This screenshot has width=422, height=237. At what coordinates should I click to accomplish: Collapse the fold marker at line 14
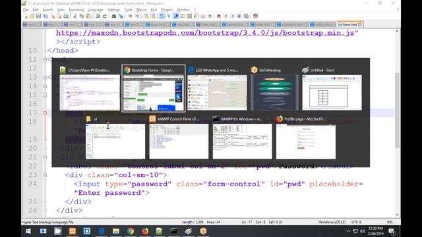45,86
